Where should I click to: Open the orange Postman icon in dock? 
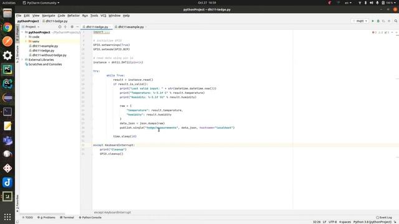coord(7,41)
